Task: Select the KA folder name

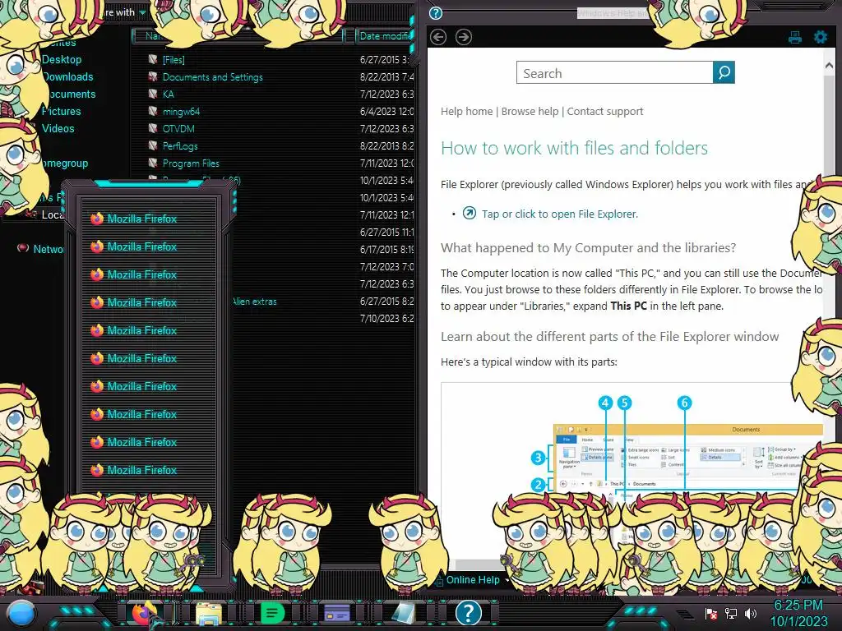Action: (x=168, y=94)
